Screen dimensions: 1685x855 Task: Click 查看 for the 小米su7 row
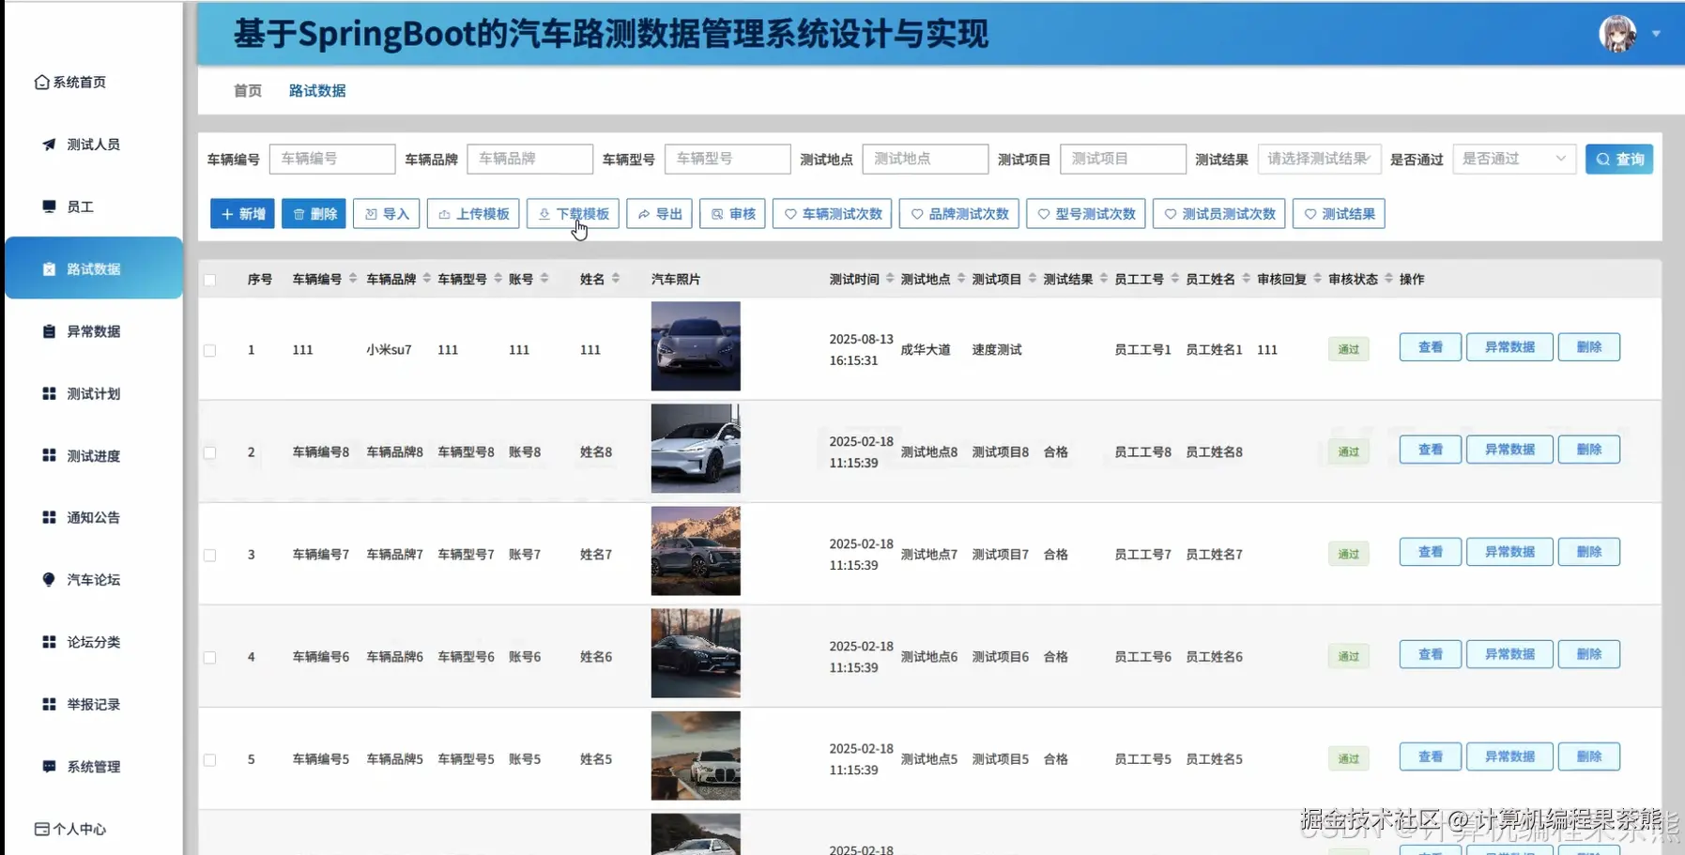pos(1430,347)
